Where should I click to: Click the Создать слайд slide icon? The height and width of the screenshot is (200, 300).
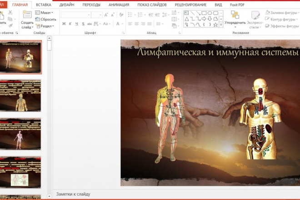pos(27,15)
